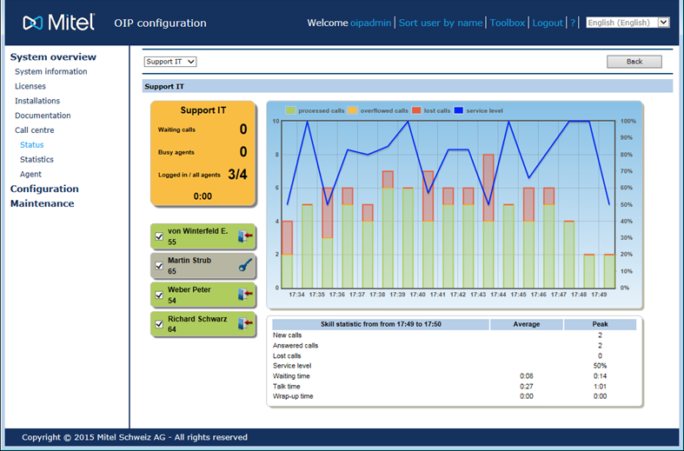Click login icon next to von Winterfeld E.
This screenshot has height=451, width=684.
click(x=244, y=235)
